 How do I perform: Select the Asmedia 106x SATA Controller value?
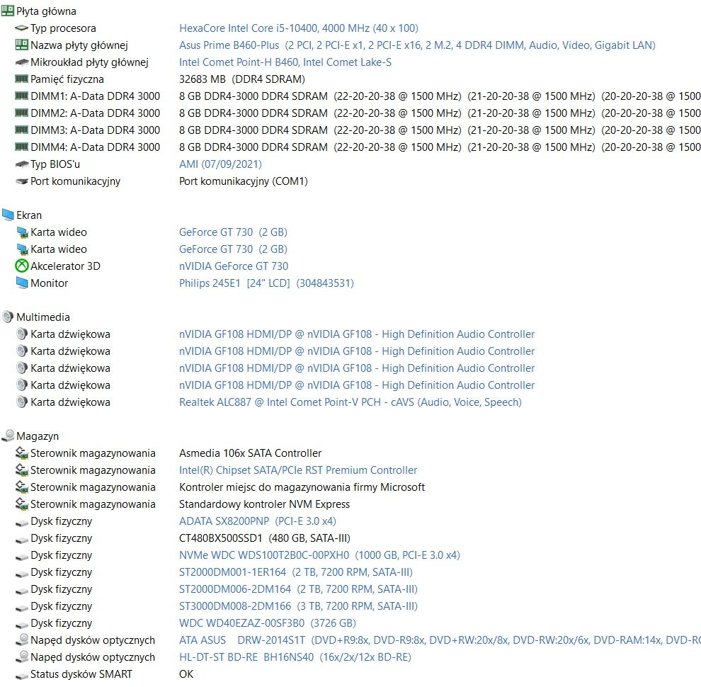pos(251,453)
